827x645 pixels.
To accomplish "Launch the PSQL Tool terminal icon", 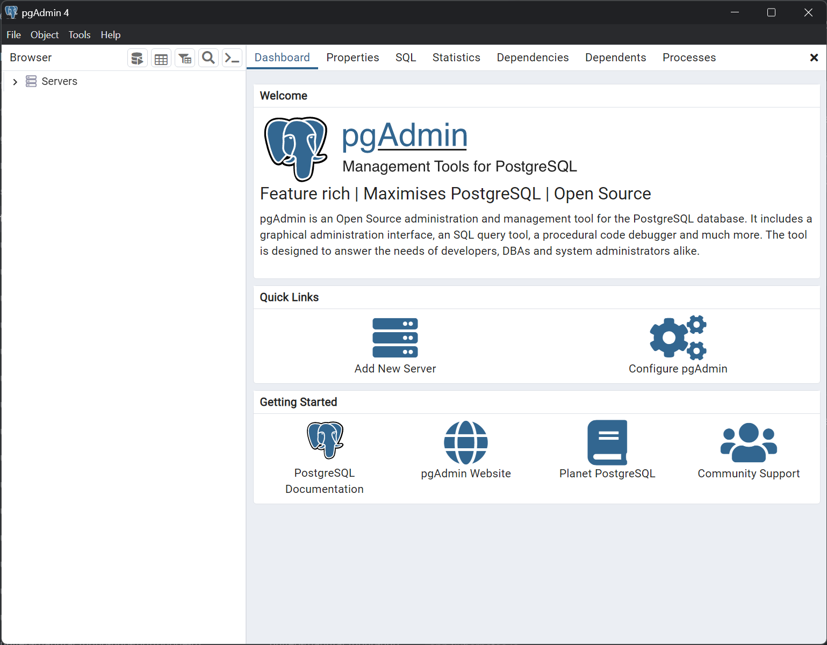I will coord(232,58).
